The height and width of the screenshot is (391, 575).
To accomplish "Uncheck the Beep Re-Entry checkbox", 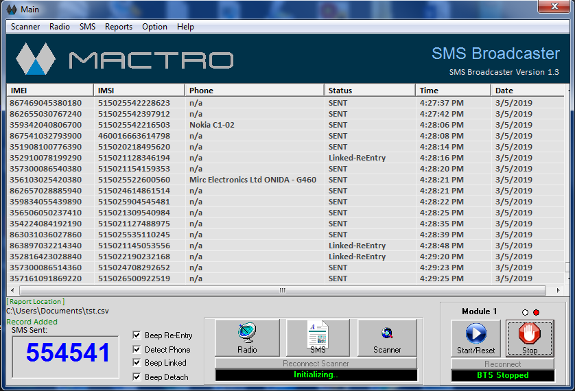I will [137, 335].
